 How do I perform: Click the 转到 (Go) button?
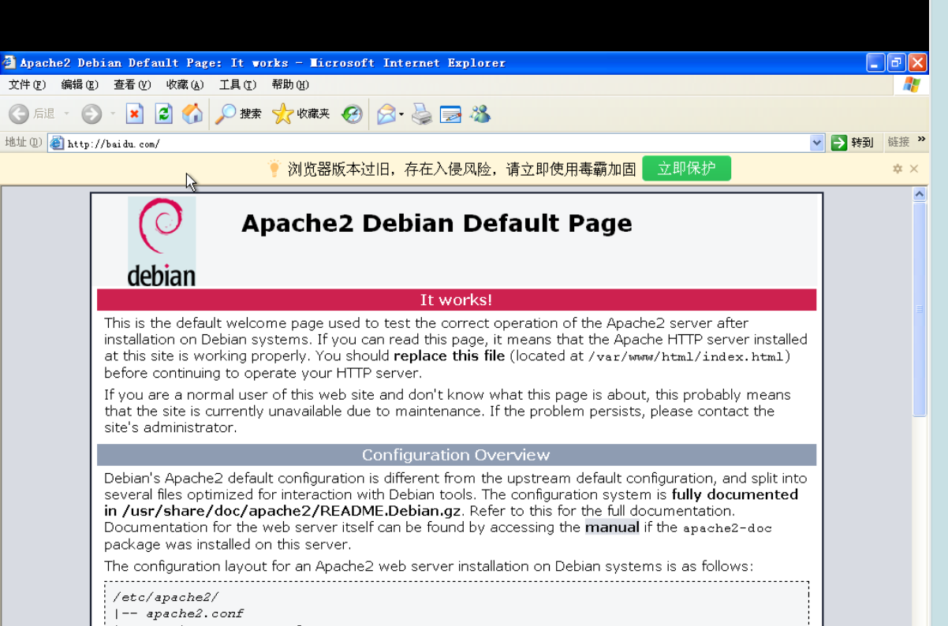(853, 143)
